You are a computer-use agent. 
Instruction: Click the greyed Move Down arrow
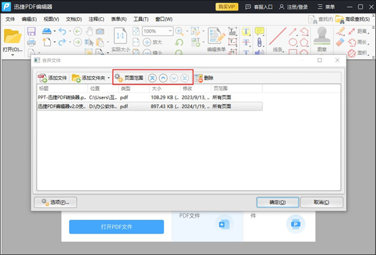click(x=174, y=78)
